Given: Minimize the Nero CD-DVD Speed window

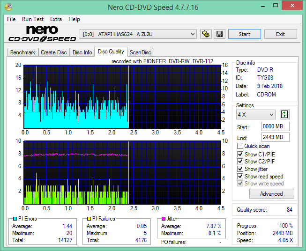Looking at the screenshot, I should click(263, 6).
